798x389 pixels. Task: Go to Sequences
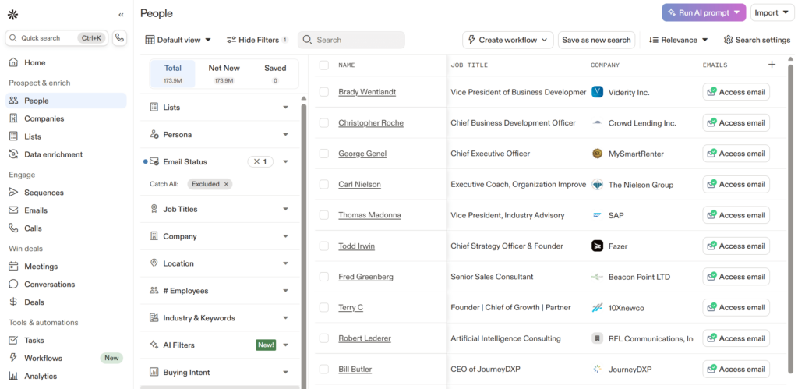point(66,193)
